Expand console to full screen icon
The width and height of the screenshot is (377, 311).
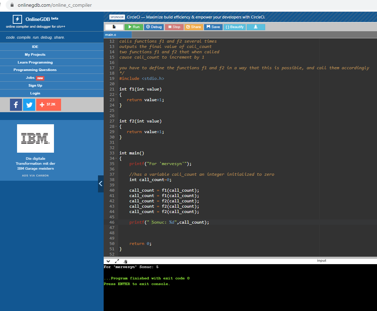pyautogui.click(x=117, y=261)
